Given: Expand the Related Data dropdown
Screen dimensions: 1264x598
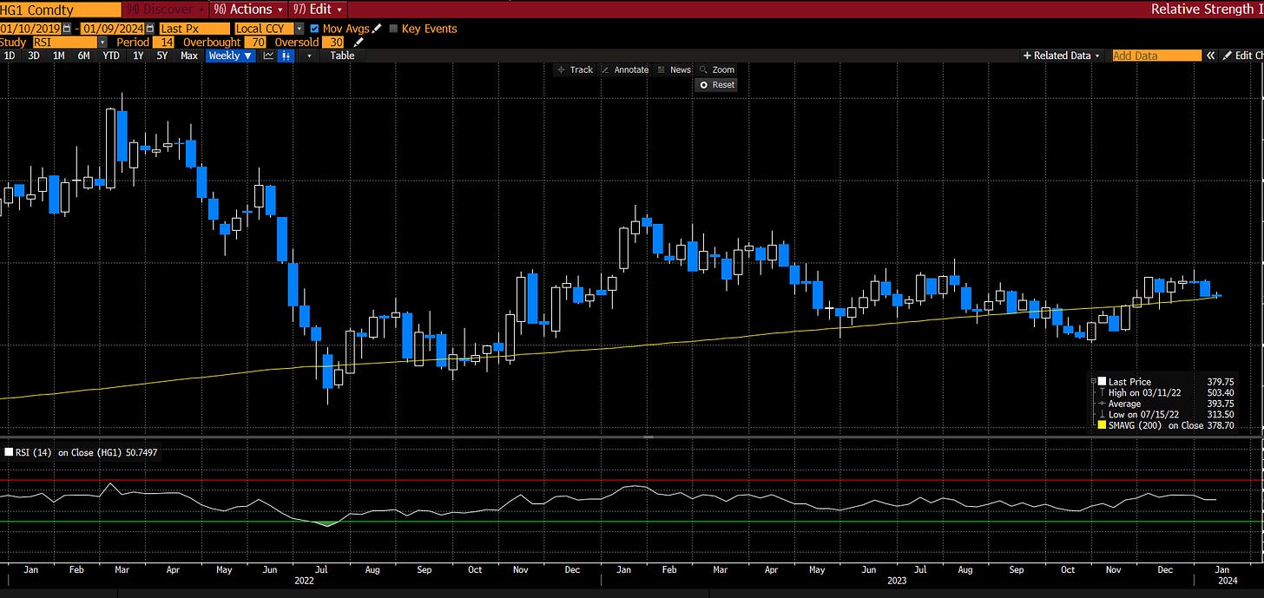Looking at the screenshot, I should point(1062,56).
